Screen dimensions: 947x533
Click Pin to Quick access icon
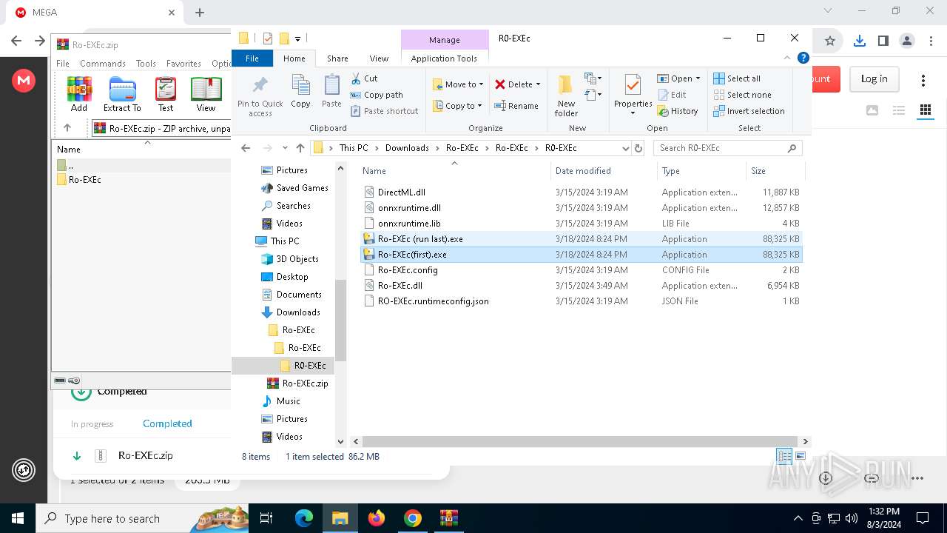pos(260,95)
